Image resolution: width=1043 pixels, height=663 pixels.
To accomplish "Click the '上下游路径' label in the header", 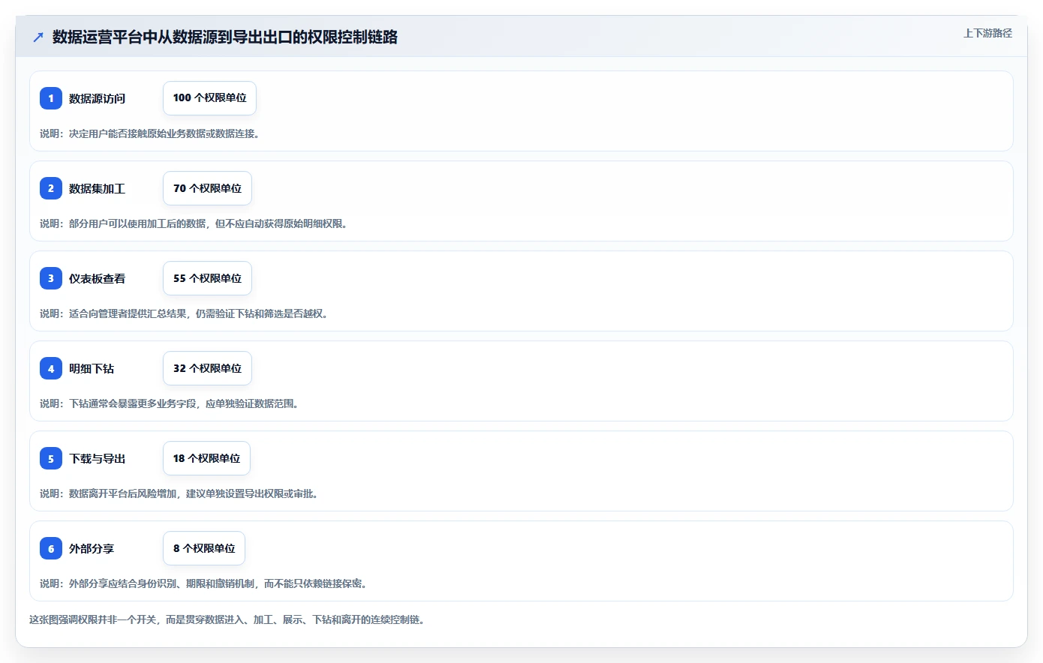I will tap(987, 33).
